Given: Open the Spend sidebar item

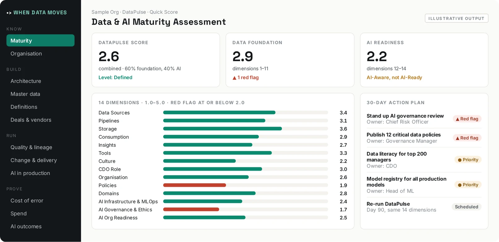Looking at the screenshot, I should click(19, 214).
